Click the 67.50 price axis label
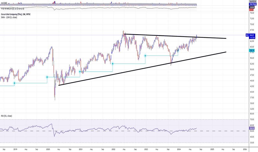 click(x=252, y=30)
